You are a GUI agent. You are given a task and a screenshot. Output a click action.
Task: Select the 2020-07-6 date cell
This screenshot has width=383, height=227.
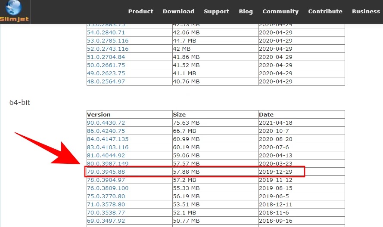point(302,147)
